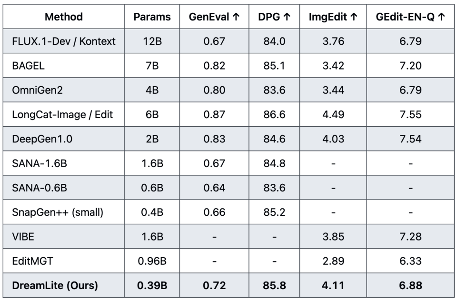This screenshot has width=457, height=301.
Task: Select the BAGEL method cell
Action: 63,66
